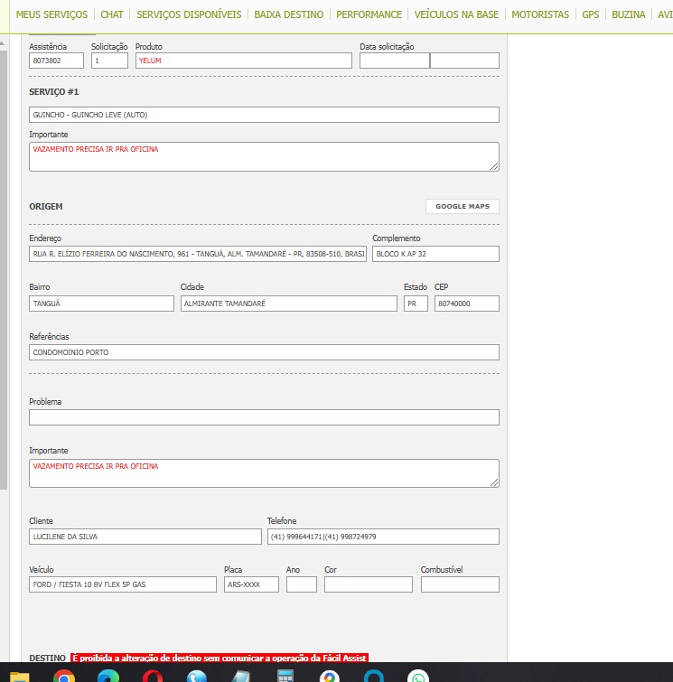This screenshot has width=673, height=682.
Task: Click the Veículo field FORD / FIESTA
Action: [x=123, y=584]
